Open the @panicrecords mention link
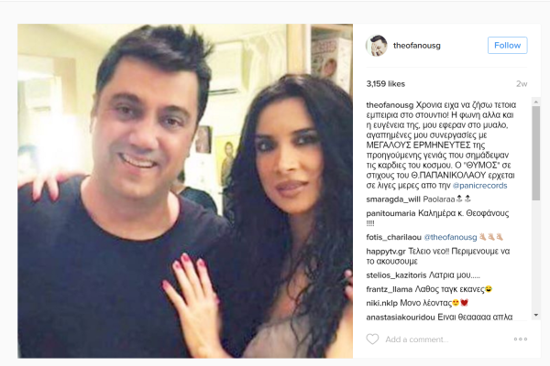 pyautogui.click(x=479, y=186)
